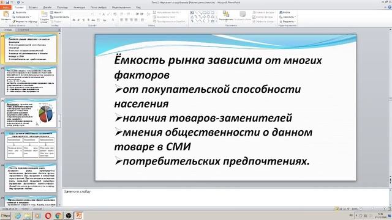Switch to the Переходы ribbon tab
Image resolution: width=392 pixels, height=220 pixels.
[x=62, y=7]
